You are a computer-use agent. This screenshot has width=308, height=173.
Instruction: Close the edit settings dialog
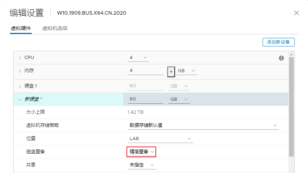click(x=297, y=13)
